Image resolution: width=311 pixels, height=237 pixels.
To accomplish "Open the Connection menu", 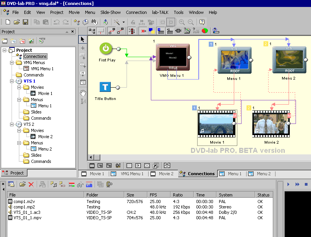I will click(136, 12).
